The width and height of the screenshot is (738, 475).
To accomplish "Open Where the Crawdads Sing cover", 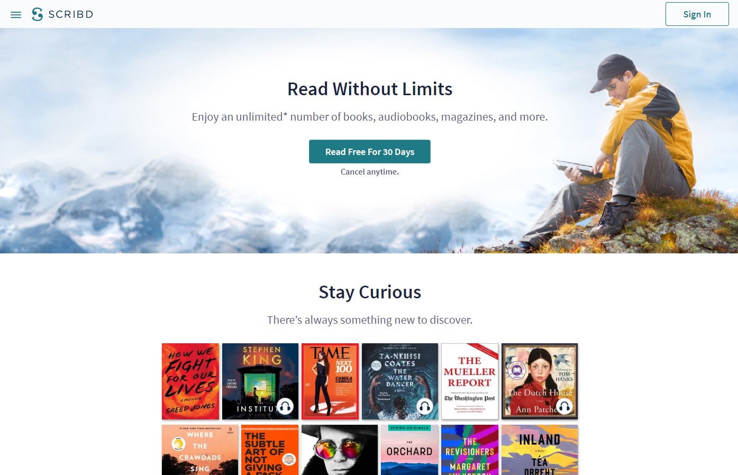I will tap(200, 450).
